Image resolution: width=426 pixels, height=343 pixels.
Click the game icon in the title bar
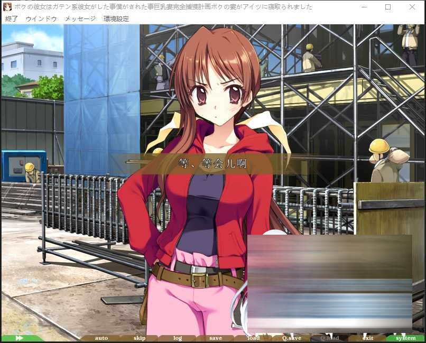6,7
